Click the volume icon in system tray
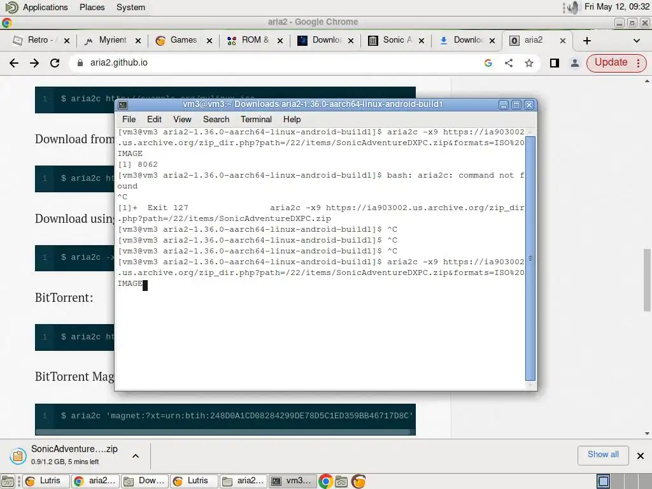Screen dimensions: 652x489 [x=573, y=7]
